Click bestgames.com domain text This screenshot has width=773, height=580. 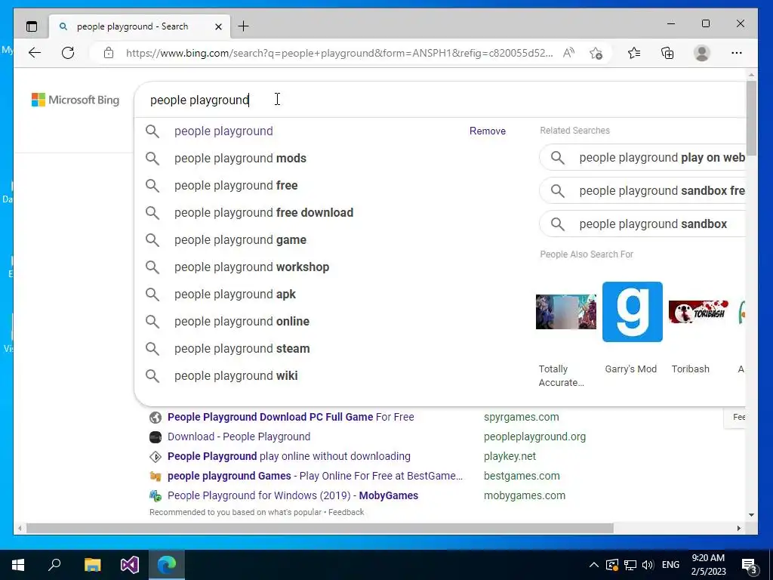pyautogui.click(x=522, y=476)
